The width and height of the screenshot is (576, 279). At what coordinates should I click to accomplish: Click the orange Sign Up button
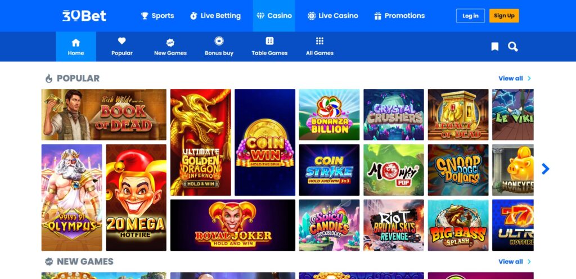(x=504, y=16)
